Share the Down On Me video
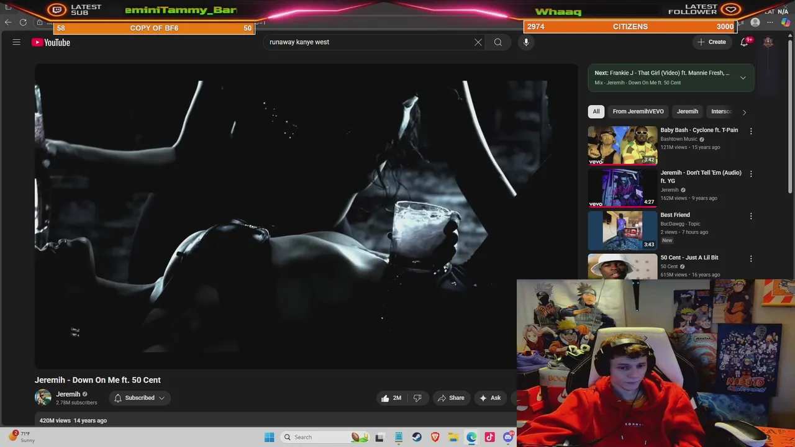Image resolution: width=795 pixels, height=447 pixels. (x=451, y=398)
